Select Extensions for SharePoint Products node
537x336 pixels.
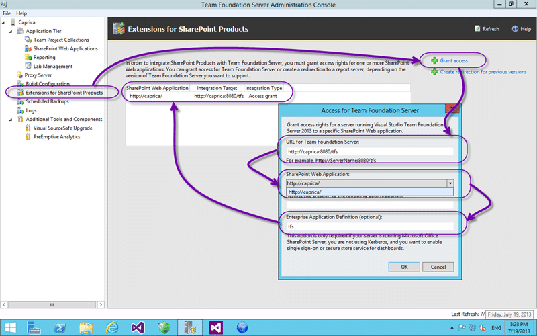[x=64, y=93]
